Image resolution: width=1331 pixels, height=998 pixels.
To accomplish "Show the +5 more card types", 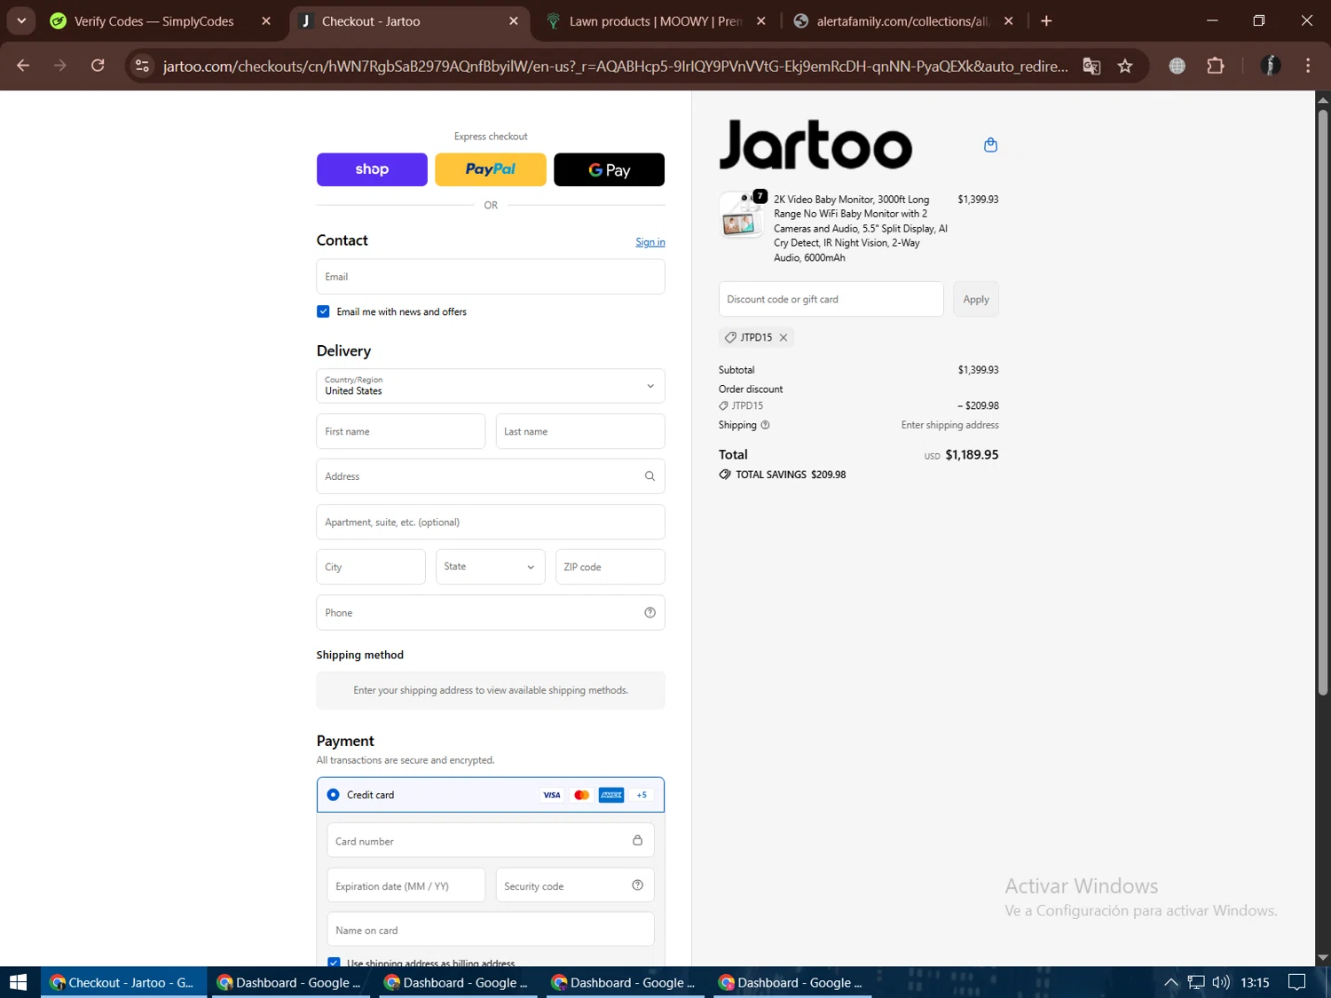I will pos(642,795).
